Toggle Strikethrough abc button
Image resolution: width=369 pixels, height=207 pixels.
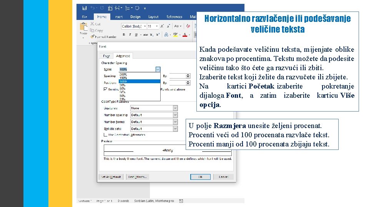click(145, 35)
